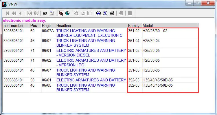Click the teal clock icon
This screenshot has width=217, height=115.
[x=67, y=13]
